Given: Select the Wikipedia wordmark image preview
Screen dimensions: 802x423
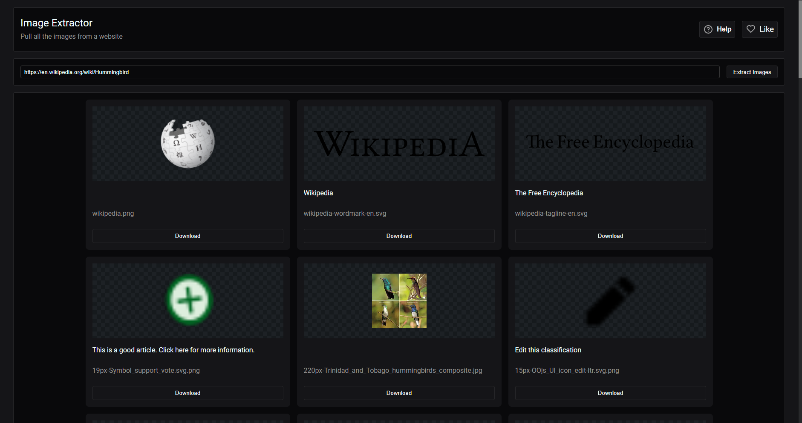Looking at the screenshot, I should pyautogui.click(x=399, y=143).
